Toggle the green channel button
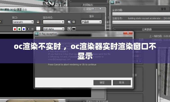Screen dimensions: 170x102 tap(19, 29)
